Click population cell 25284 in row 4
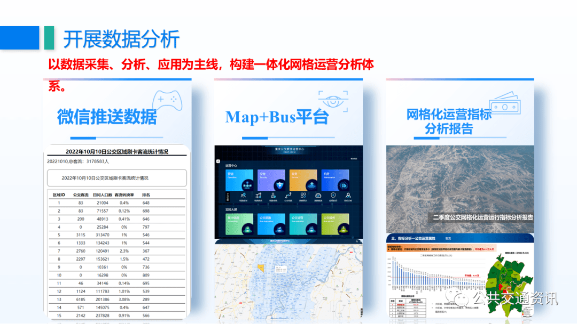The image size is (577, 324). tap(102, 227)
